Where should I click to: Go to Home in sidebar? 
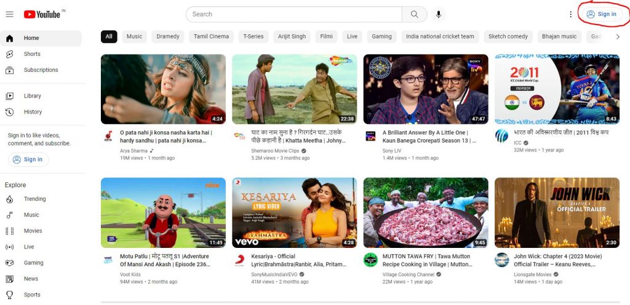[x=41, y=38]
